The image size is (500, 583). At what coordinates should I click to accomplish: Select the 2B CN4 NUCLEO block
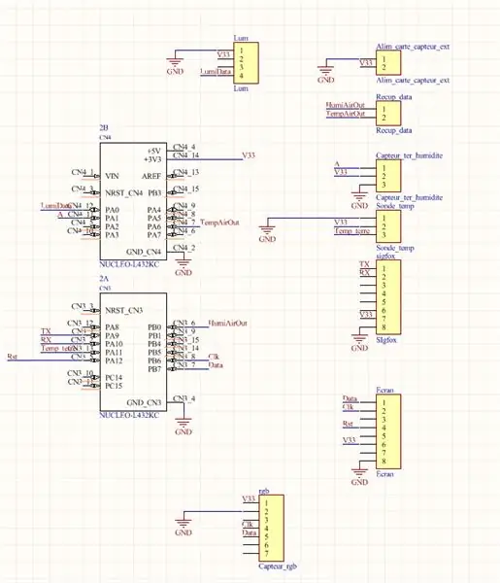tap(133, 201)
